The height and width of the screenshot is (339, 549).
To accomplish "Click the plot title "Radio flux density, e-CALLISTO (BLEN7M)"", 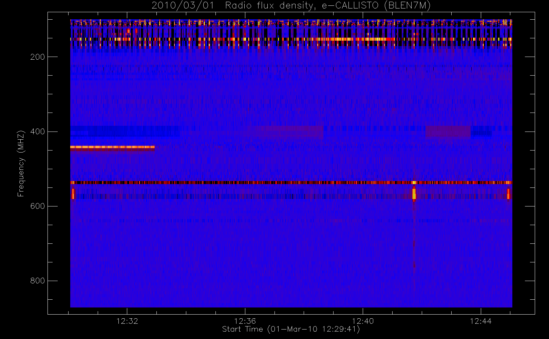I will [328, 6].
